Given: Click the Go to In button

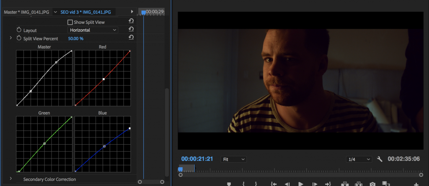Looking at the screenshot, I should point(274,184).
